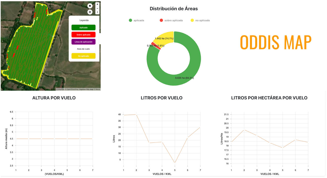
Task: Toggle the Ruta de vuelo layer
Action: [84, 49]
